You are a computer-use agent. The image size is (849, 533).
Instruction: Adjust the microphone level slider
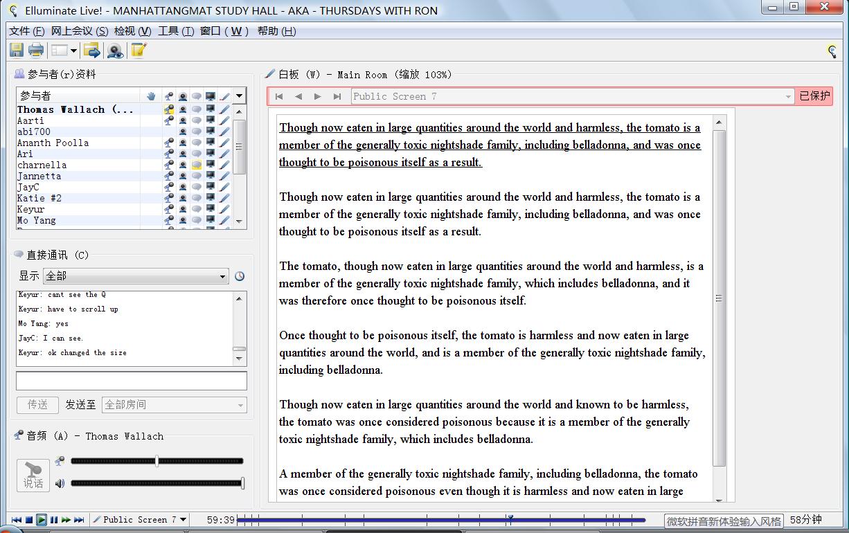point(157,461)
